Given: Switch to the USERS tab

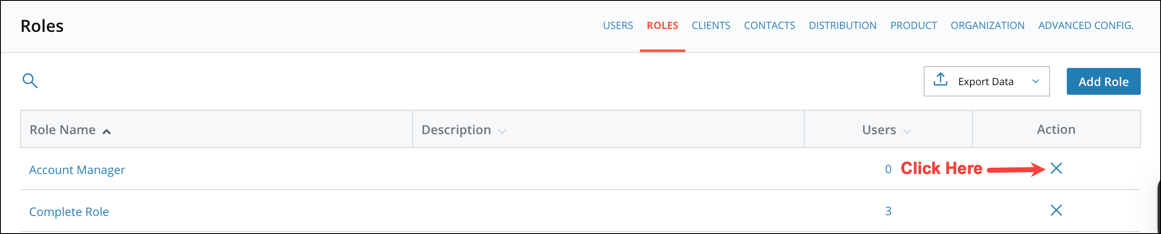Looking at the screenshot, I should tap(618, 26).
